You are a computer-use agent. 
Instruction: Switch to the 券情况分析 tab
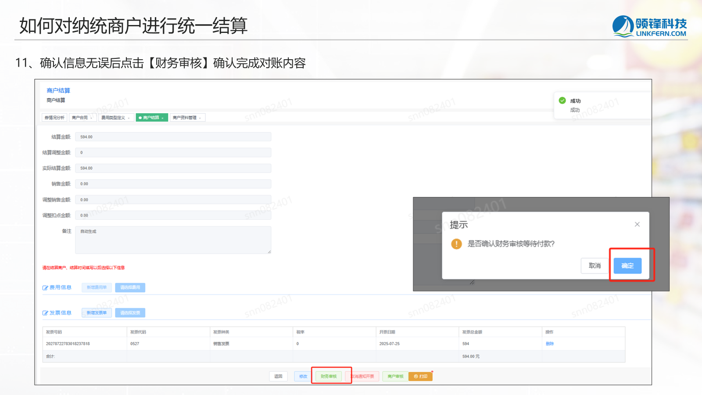click(x=54, y=118)
